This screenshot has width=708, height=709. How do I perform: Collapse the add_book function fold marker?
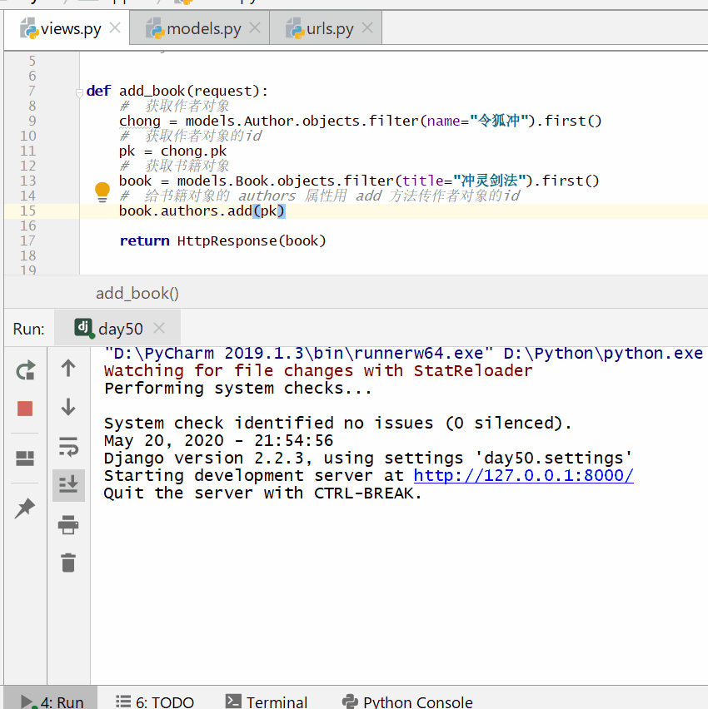point(80,92)
